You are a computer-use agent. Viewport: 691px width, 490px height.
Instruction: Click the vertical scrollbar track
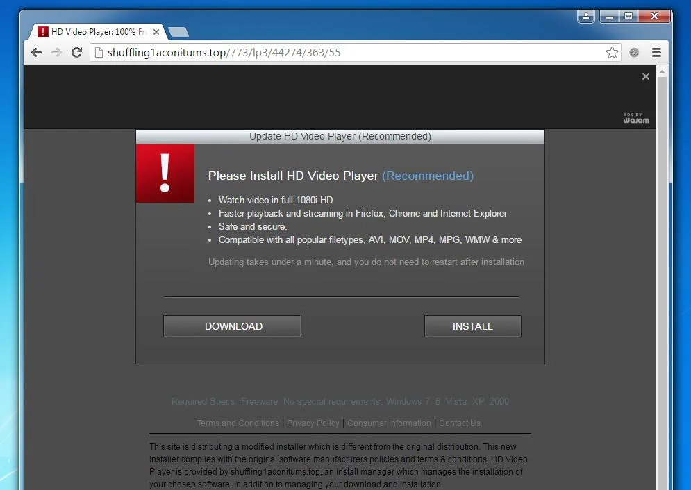tap(662, 282)
